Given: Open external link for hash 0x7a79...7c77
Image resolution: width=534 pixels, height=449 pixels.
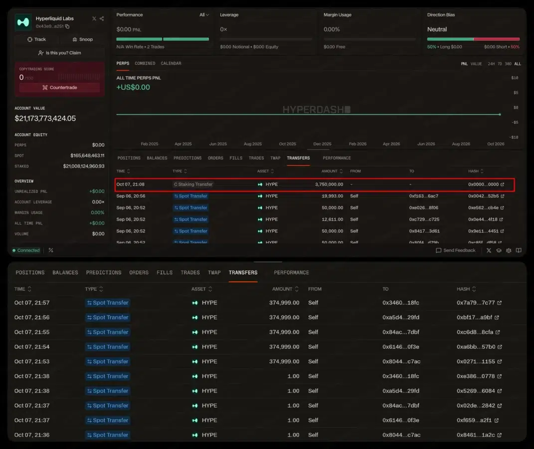Looking at the screenshot, I should pos(499,302).
